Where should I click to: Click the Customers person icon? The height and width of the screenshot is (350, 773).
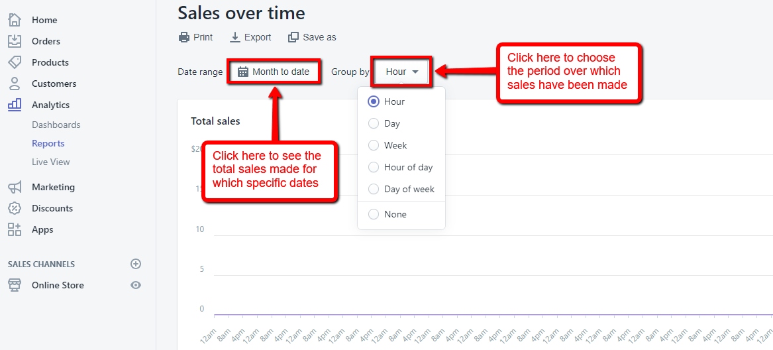tap(15, 84)
